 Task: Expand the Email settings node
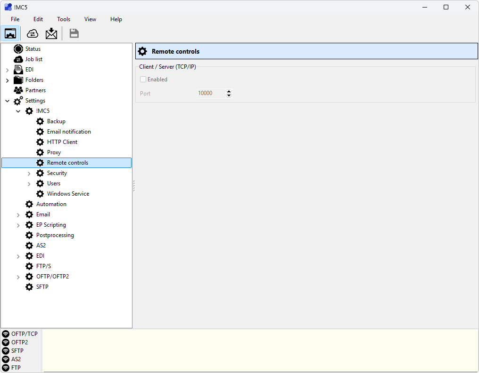[x=18, y=215]
